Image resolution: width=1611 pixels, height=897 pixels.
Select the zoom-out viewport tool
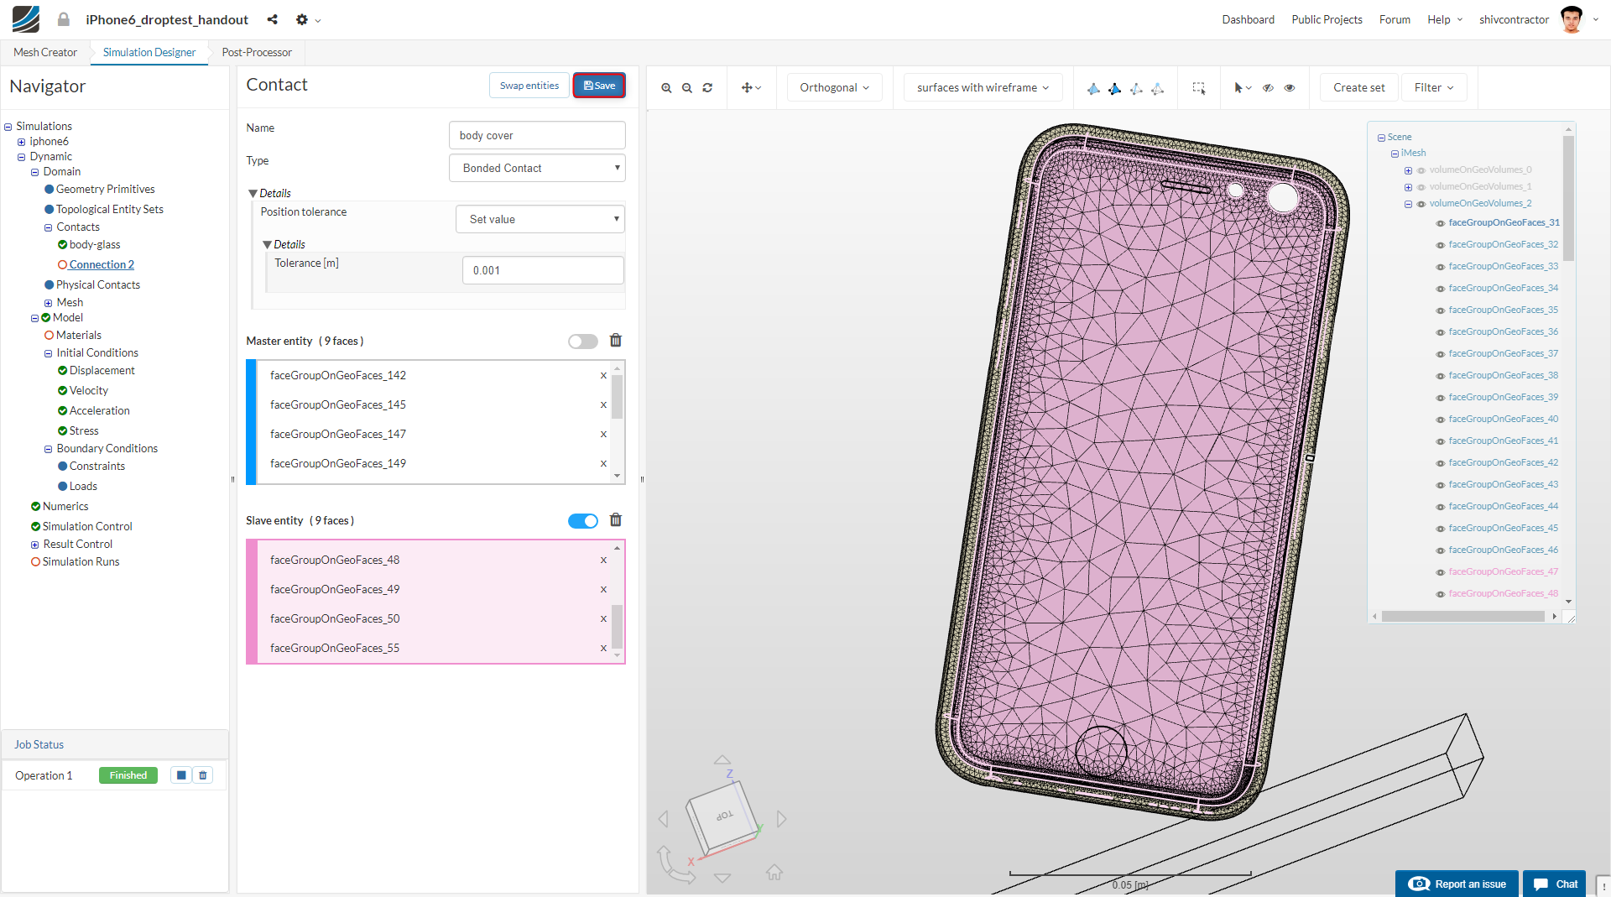click(687, 87)
